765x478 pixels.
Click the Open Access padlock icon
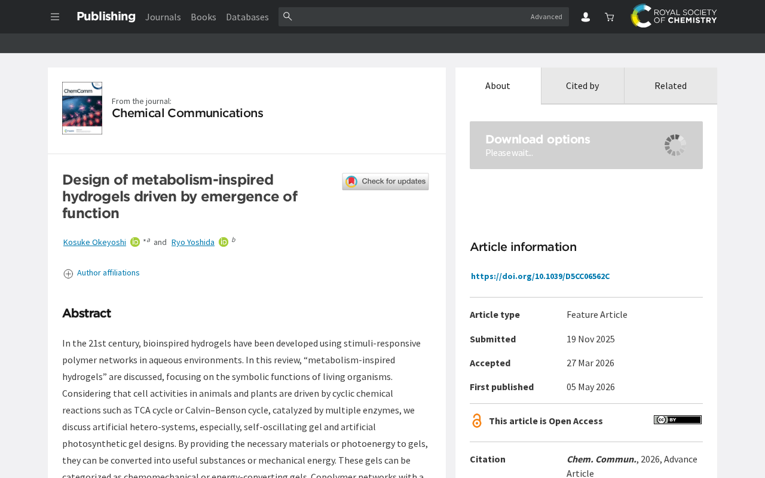[477, 421]
